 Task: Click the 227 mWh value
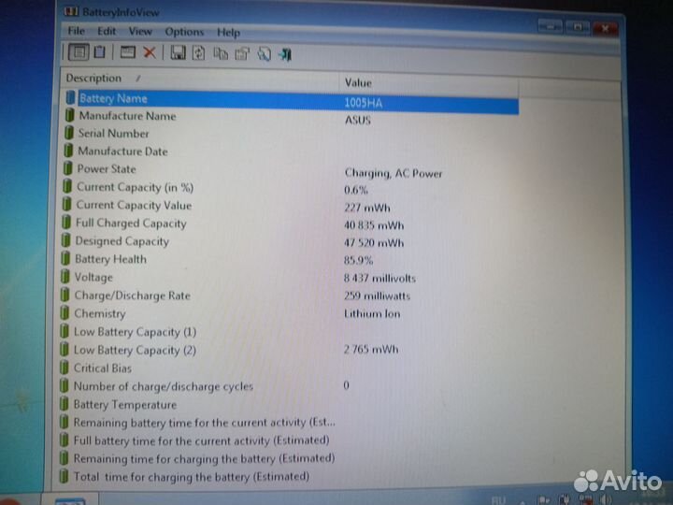(x=367, y=208)
